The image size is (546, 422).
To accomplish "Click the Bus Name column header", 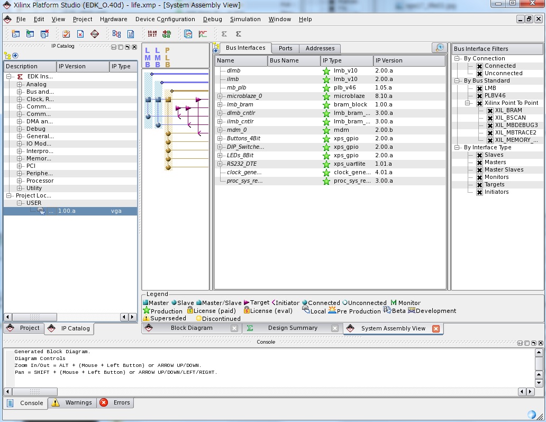I will click(x=294, y=61).
